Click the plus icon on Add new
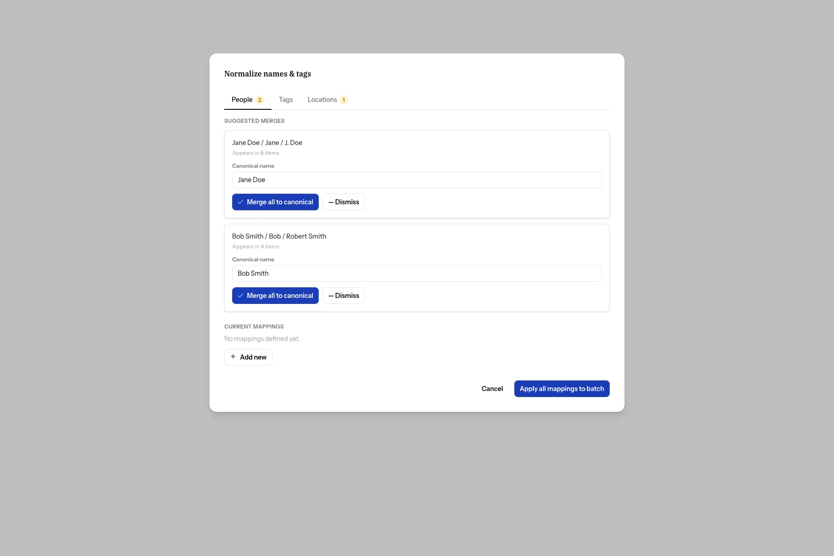 pyautogui.click(x=233, y=357)
